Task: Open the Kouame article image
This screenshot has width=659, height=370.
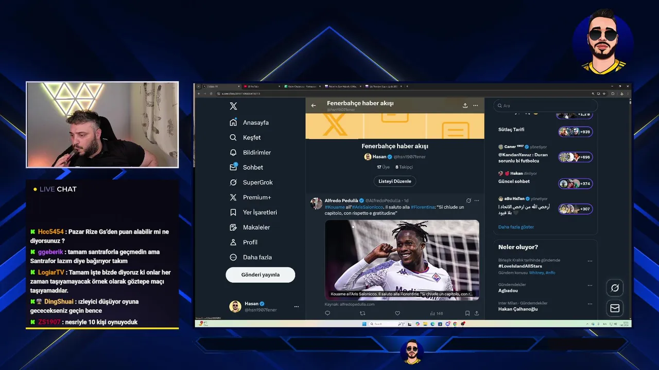Action: 402,260
